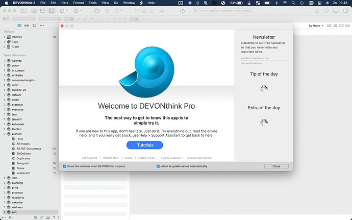
Task: Click the Navigate sidebar list icon
Action: coord(19,26)
